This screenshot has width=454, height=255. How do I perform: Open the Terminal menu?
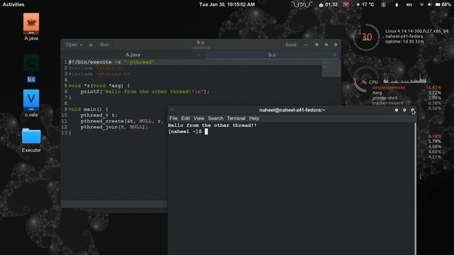point(236,118)
